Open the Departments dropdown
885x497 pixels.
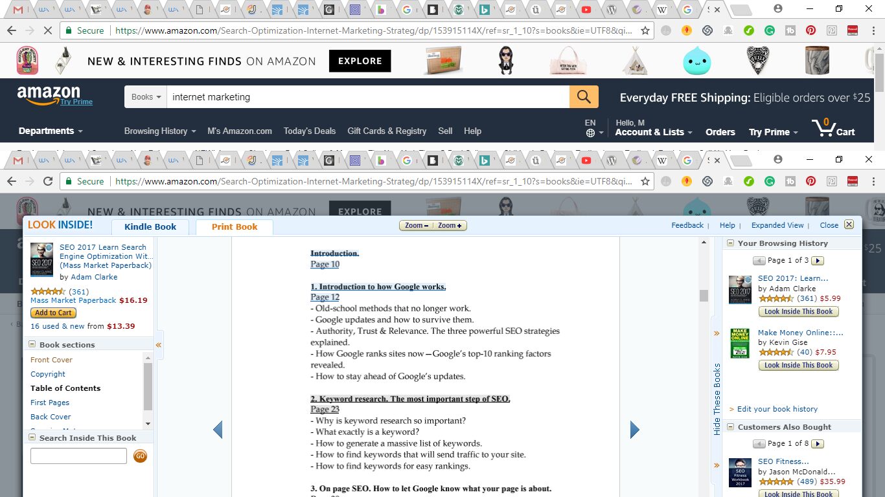tap(51, 131)
